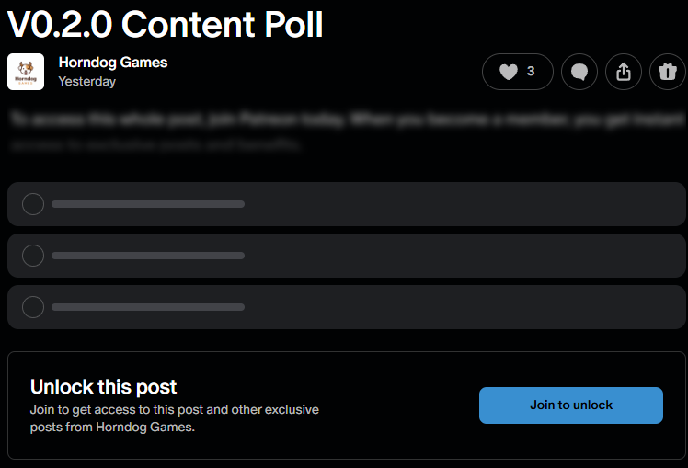Open the Horndog Games avatar logo
The height and width of the screenshot is (468, 688).
(x=26, y=72)
